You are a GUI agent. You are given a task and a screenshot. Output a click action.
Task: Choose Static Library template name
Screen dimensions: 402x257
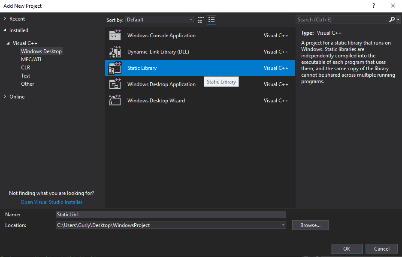tap(142, 68)
